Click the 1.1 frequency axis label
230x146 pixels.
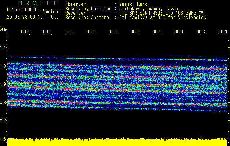click(3, 48)
